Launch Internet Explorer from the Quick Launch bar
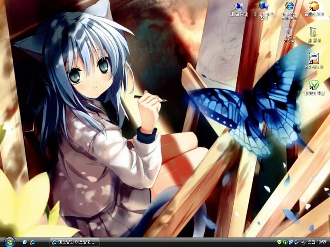 33,242
